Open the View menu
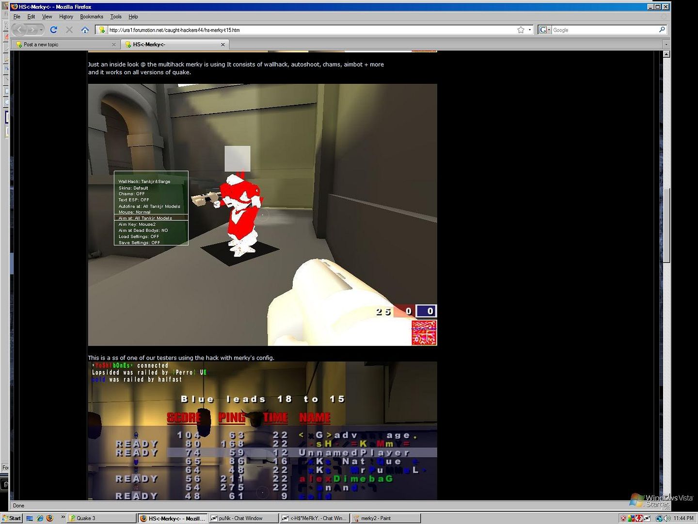The height and width of the screenshot is (524, 698). [x=47, y=16]
